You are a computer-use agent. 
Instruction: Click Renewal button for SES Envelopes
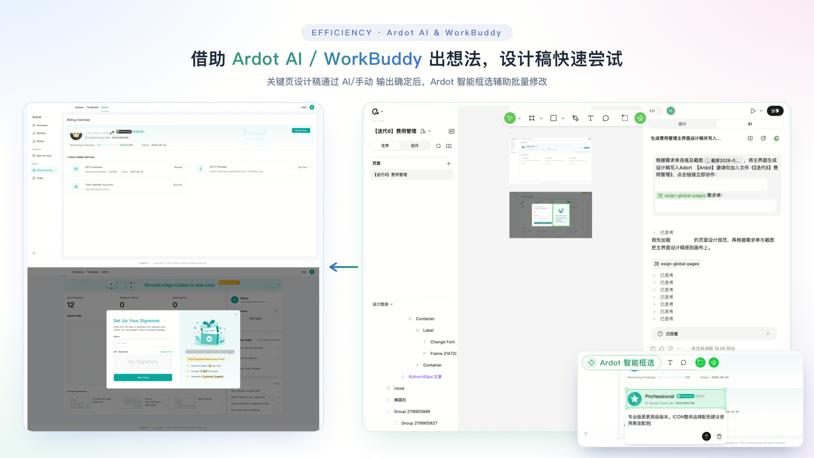[178, 167]
